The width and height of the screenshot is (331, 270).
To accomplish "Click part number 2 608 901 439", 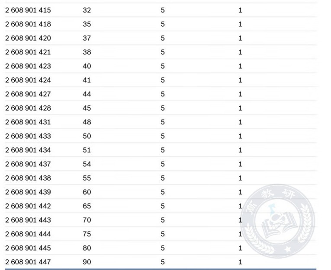I will click(28, 192).
